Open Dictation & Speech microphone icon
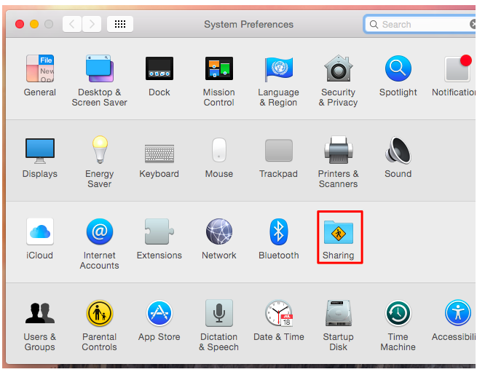 point(219,313)
